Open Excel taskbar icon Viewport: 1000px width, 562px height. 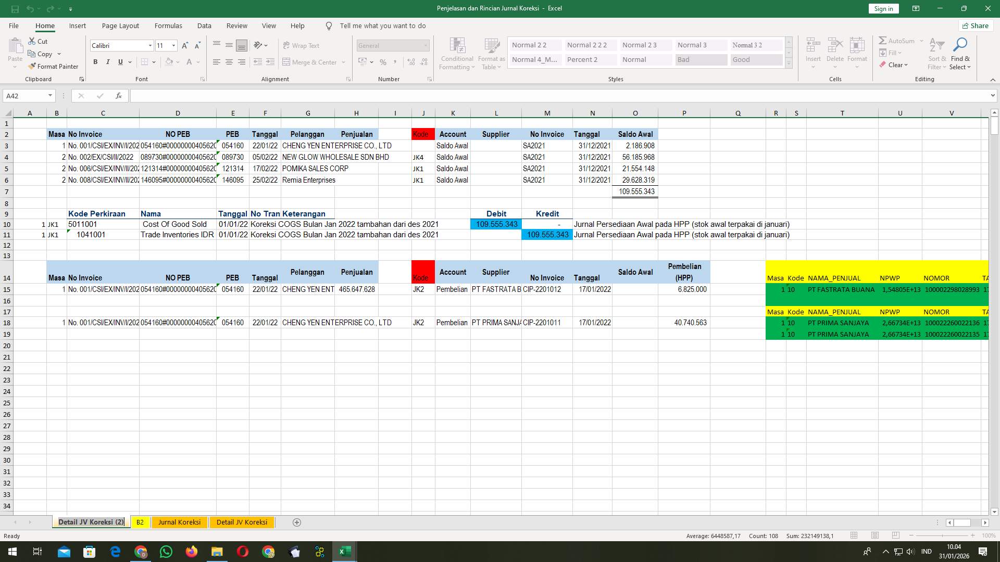point(344,552)
